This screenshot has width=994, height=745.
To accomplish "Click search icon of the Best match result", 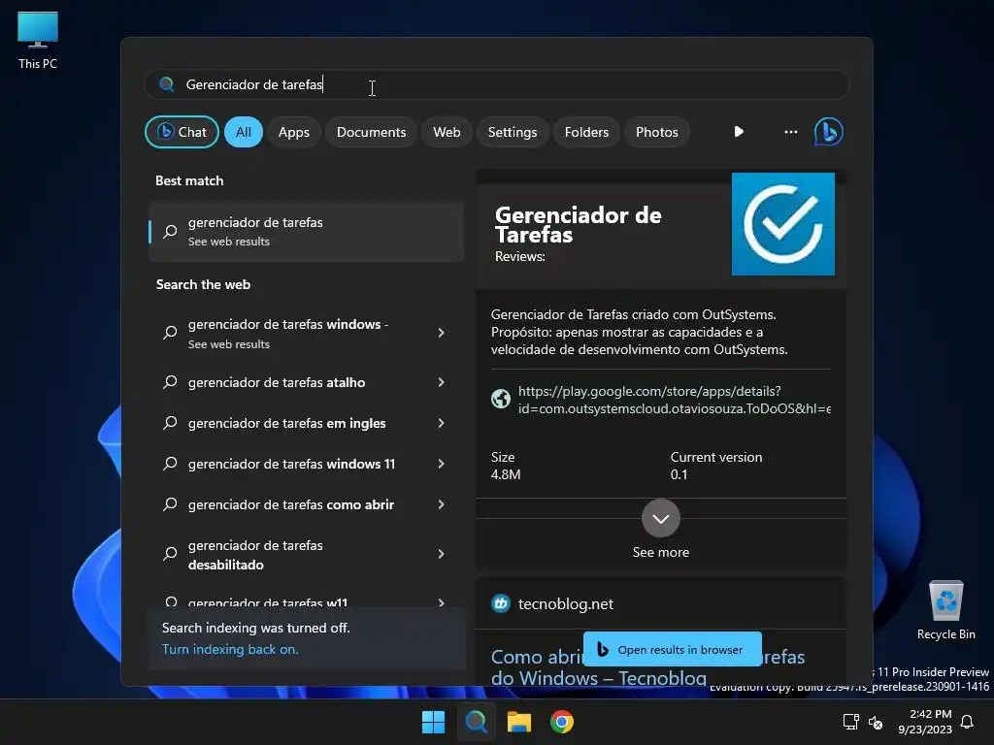I will click(170, 231).
